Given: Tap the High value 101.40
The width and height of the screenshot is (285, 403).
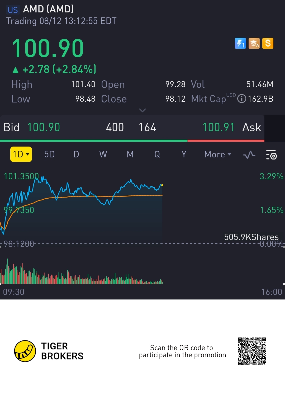Looking at the screenshot, I should click(83, 84).
